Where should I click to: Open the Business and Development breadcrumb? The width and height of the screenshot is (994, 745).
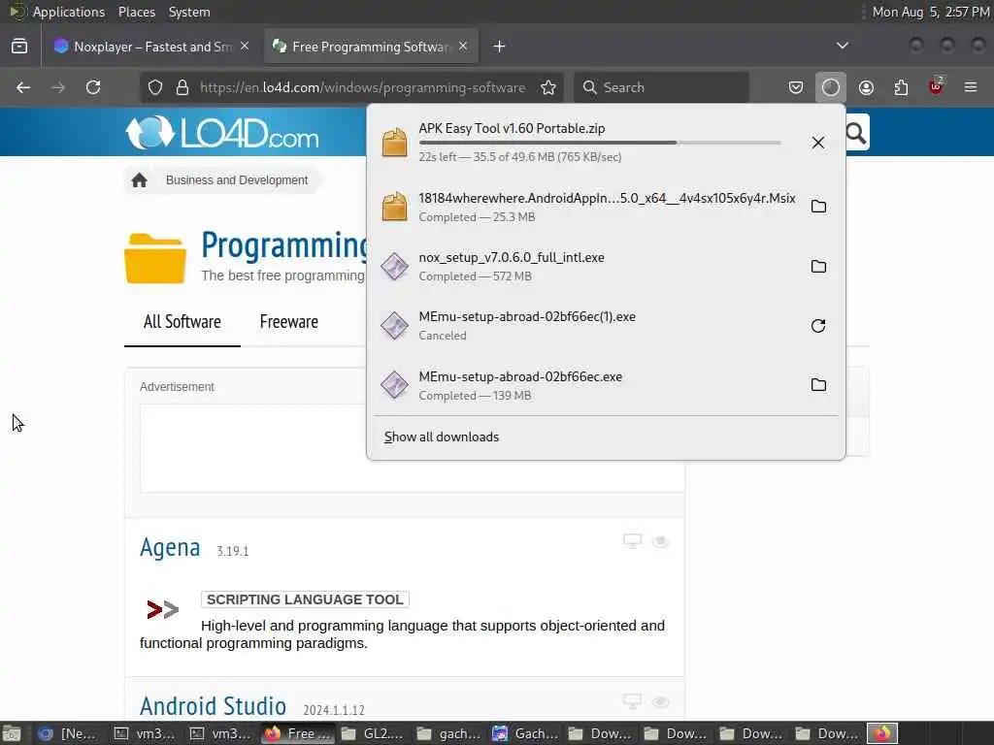[237, 180]
